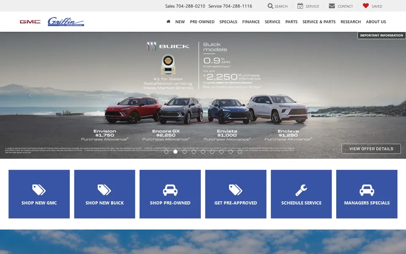Select the first carousel slide dot
406x254 pixels.
click(166, 152)
